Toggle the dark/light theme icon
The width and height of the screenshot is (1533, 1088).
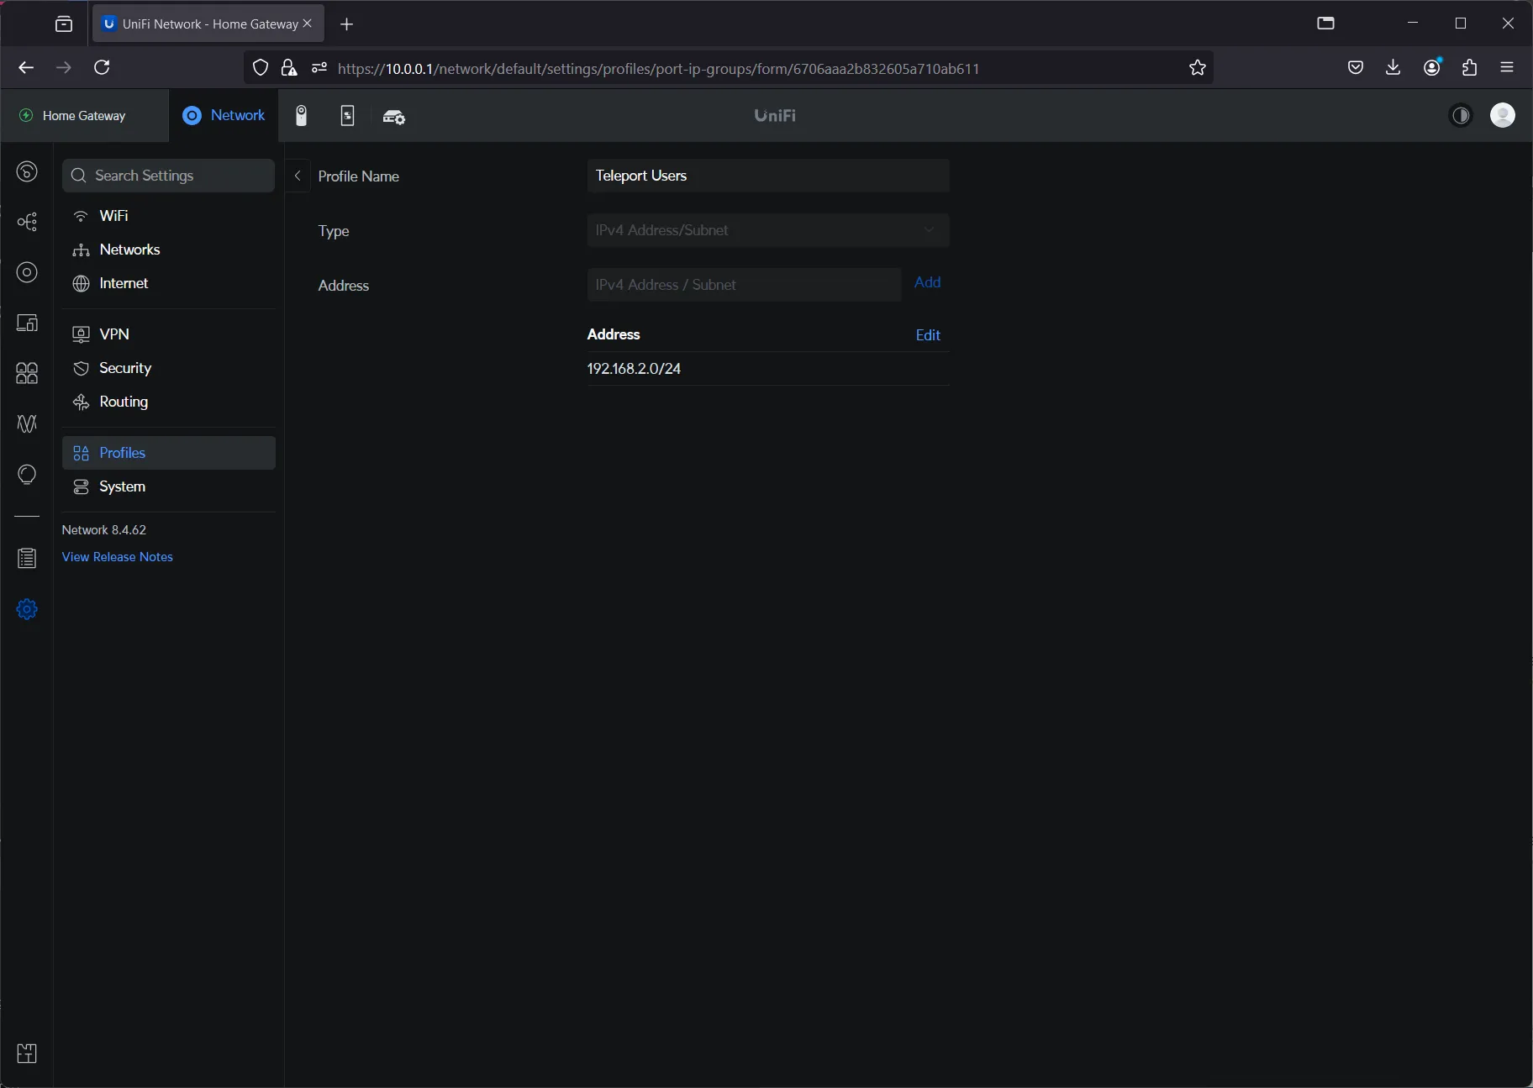pyautogui.click(x=1461, y=115)
